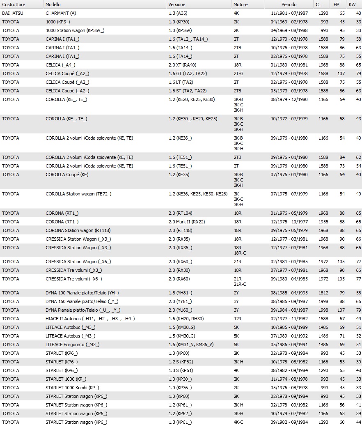Select the HIACE II Autobus row
Image resolution: width=362 pixels, height=425 pixels.
(181, 319)
